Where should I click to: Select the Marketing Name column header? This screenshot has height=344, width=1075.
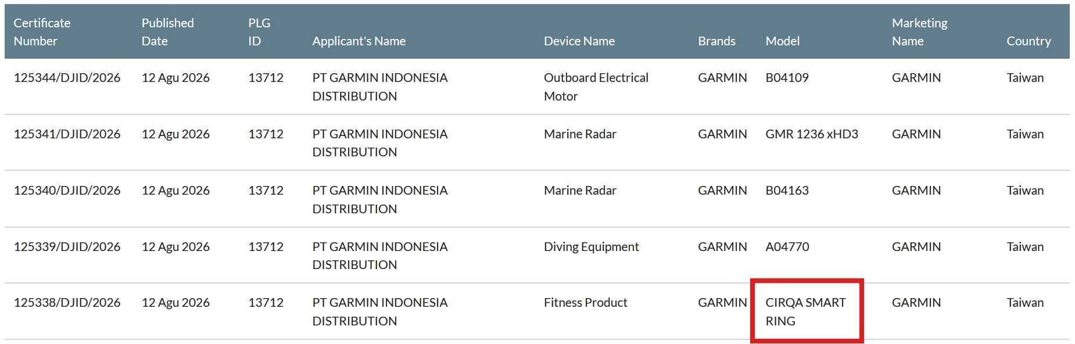[x=919, y=32]
